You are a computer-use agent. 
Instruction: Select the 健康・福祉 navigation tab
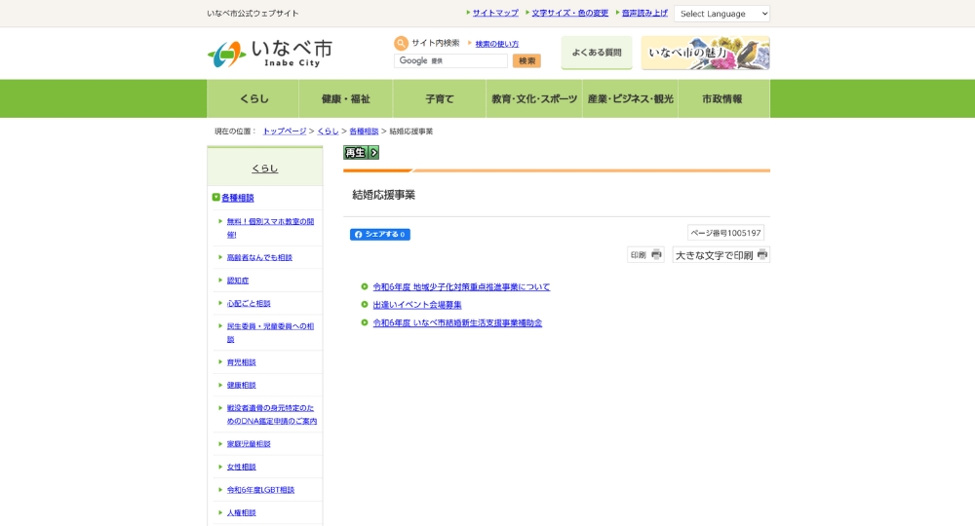[346, 98]
